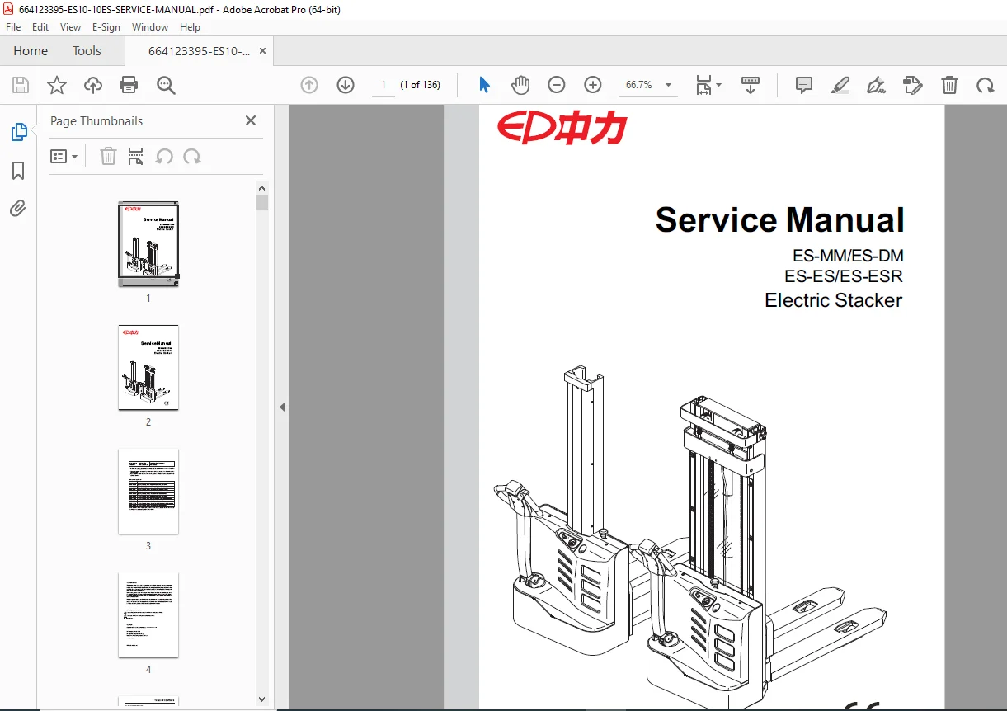Viewport: 1007px width, 711px height.
Task: Open thumbnail options dropdown menu
Action: click(x=64, y=156)
